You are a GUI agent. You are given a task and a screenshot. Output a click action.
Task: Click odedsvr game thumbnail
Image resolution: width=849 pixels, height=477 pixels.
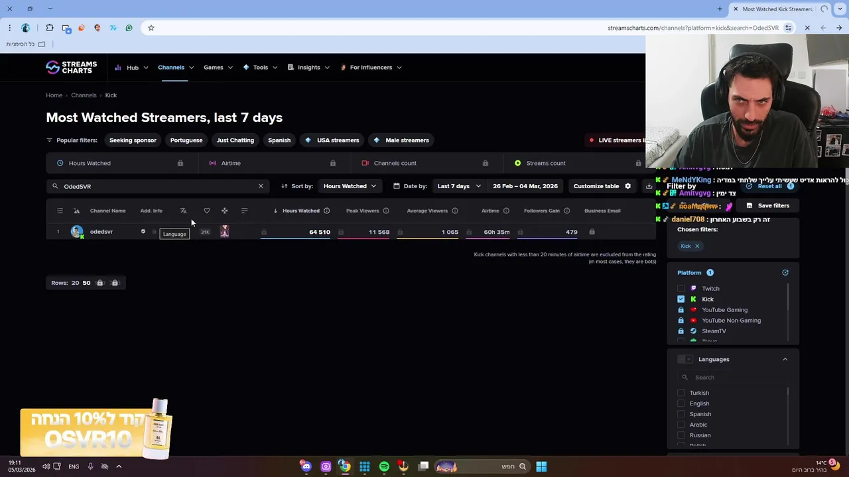click(224, 231)
